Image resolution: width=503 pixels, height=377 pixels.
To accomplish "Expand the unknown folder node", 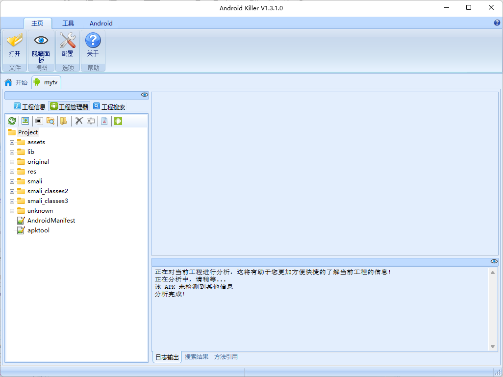I will [12, 211].
